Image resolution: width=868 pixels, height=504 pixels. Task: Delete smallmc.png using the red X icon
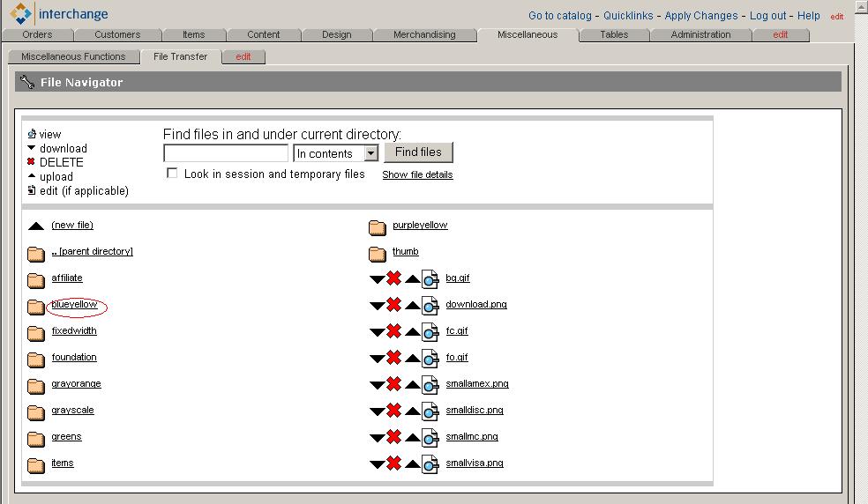coord(393,437)
